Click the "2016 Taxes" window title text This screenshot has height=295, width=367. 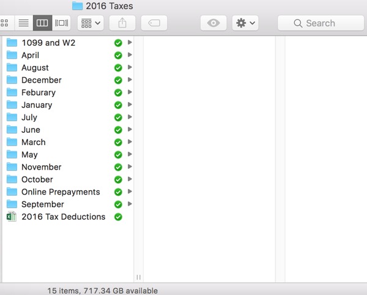click(x=109, y=6)
